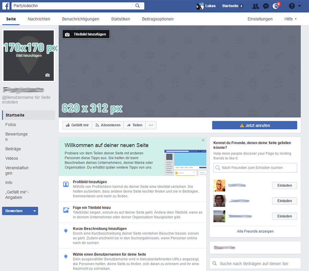Select Startseite in left sidebar
Viewport: 309px width, 271px height.
click(x=29, y=115)
